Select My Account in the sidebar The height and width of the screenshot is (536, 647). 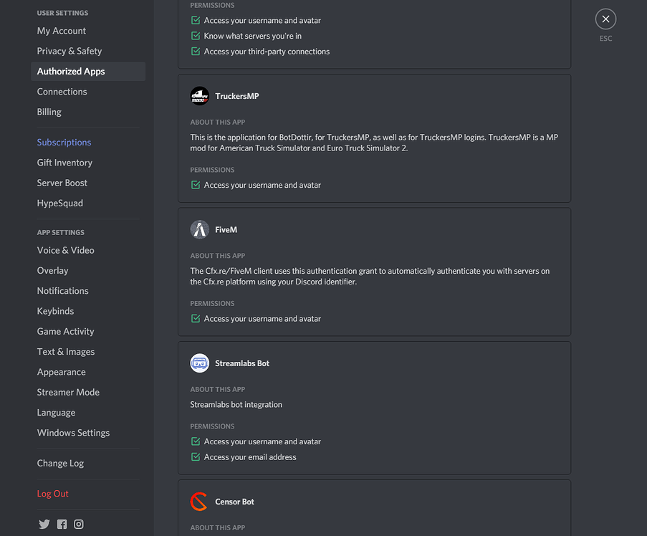[x=61, y=31]
